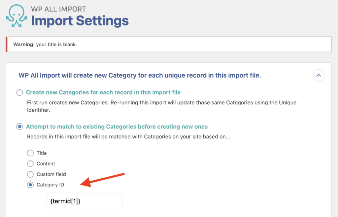Click the WP ALL IMPORT header text
338x217 pixels.
click(x=58, y=9)
